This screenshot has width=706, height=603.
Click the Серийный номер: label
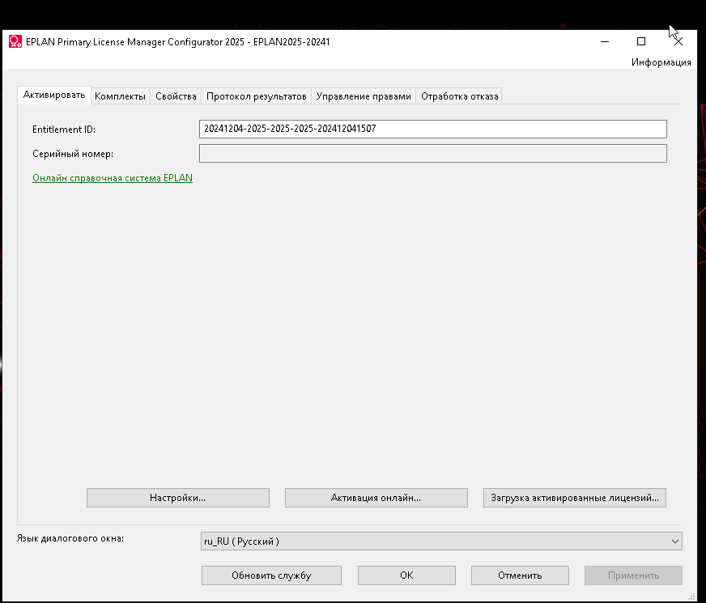[x=73, y=154]
